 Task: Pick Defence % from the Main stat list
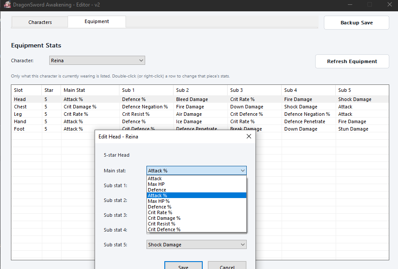click(x=197, y=207)
